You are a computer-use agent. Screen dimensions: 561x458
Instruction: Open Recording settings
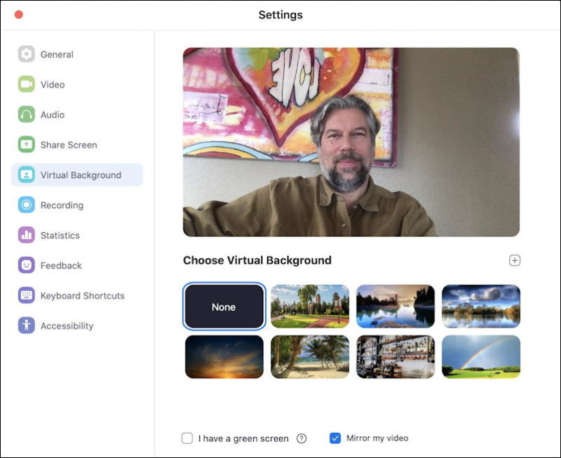(x=59, y=205)
